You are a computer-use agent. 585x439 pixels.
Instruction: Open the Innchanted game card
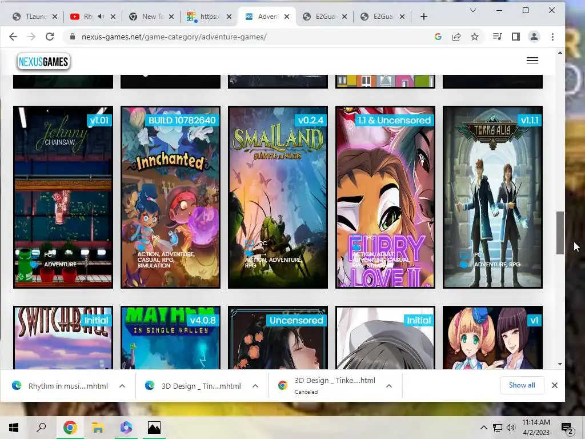point(170,197)
